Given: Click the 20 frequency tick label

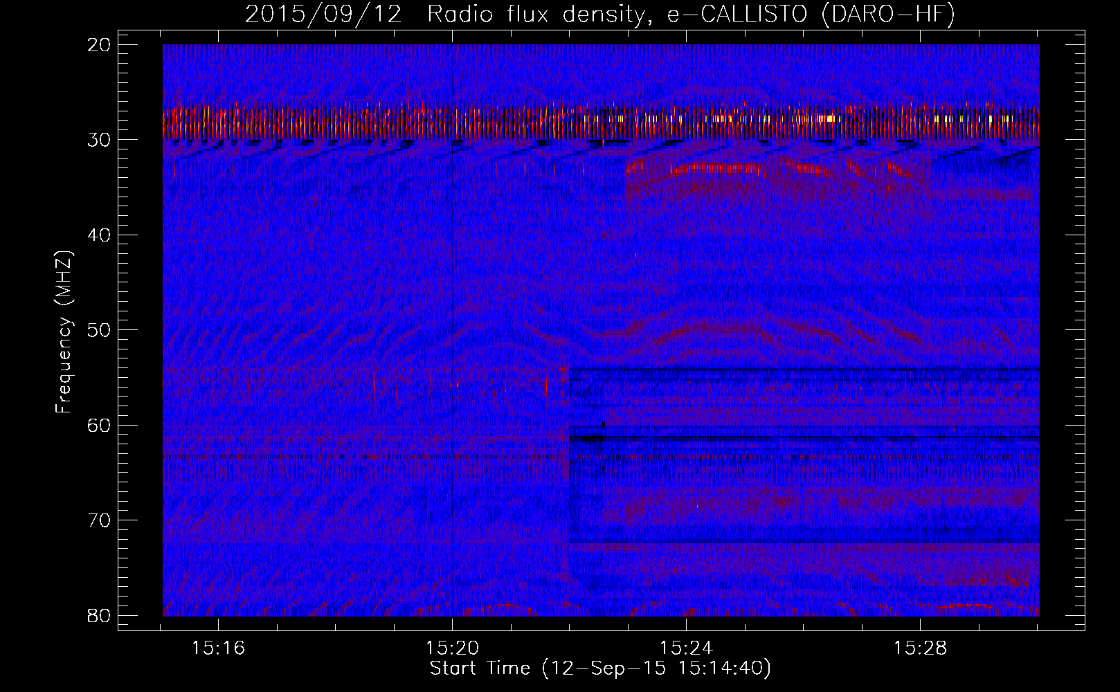Looking at the screenshot, I should [x=100, y=45].
